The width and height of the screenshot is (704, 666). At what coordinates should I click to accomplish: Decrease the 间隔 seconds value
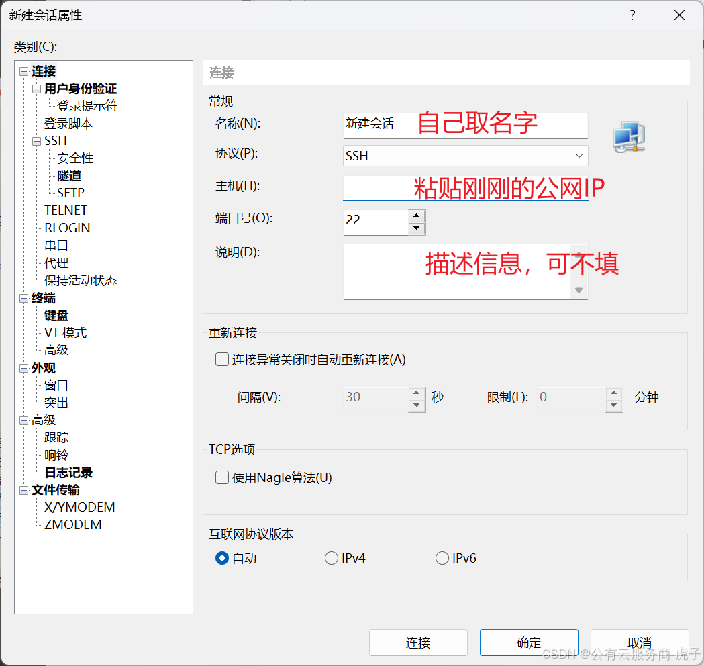point(417,406)
